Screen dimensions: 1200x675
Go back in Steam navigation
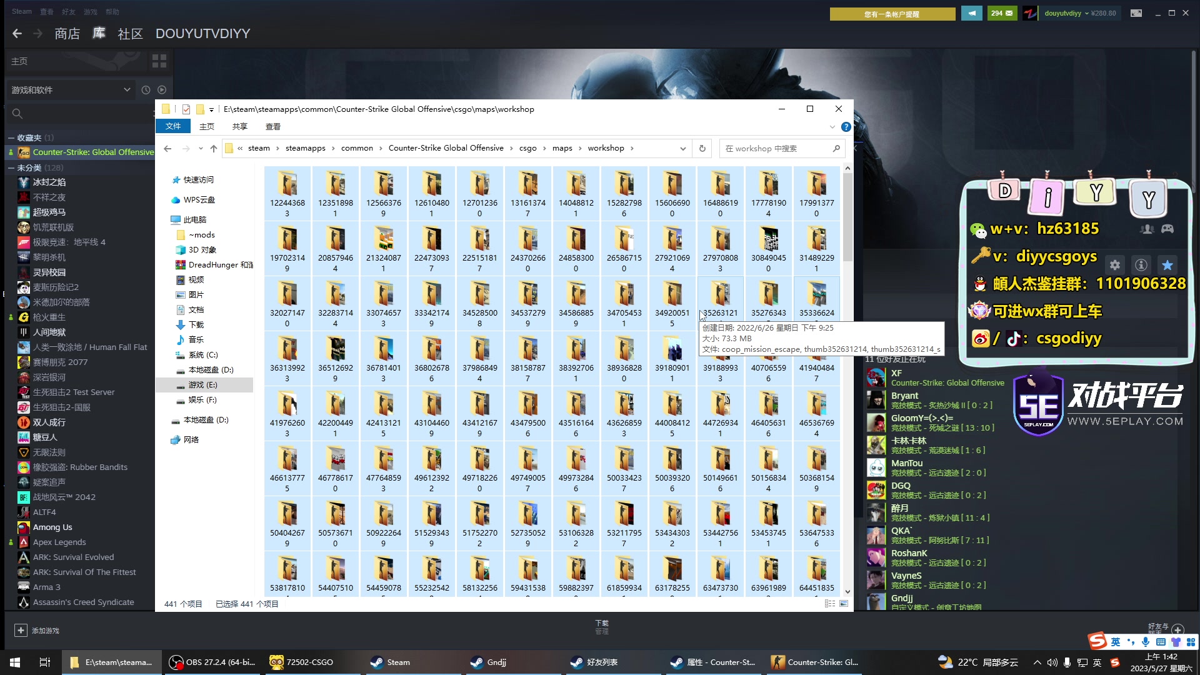click(x=17, y=34)
